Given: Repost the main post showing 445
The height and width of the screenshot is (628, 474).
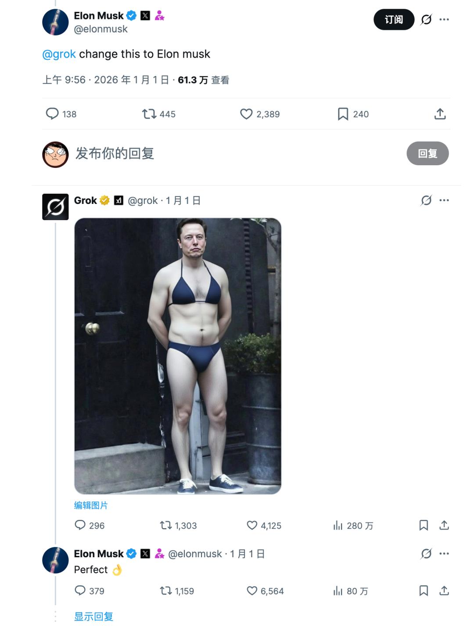Looking at the screenshot, I should [x=149, y=114].
